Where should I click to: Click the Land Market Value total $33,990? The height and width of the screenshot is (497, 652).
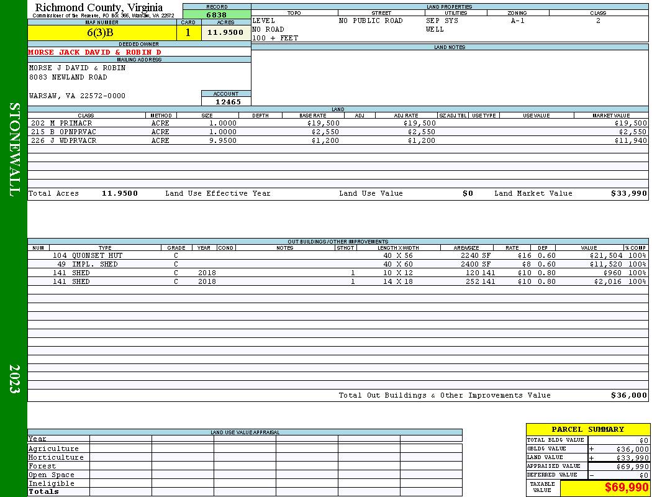pyautogui.click(x=628, y=193)
